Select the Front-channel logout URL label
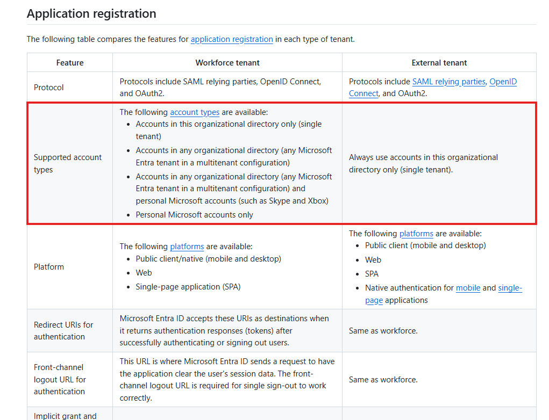This screenshot has width=549, height=420. point(60,379)
